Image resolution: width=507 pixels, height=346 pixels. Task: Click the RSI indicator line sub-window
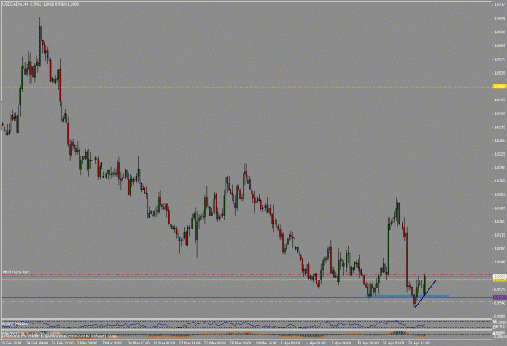(246, 324)
